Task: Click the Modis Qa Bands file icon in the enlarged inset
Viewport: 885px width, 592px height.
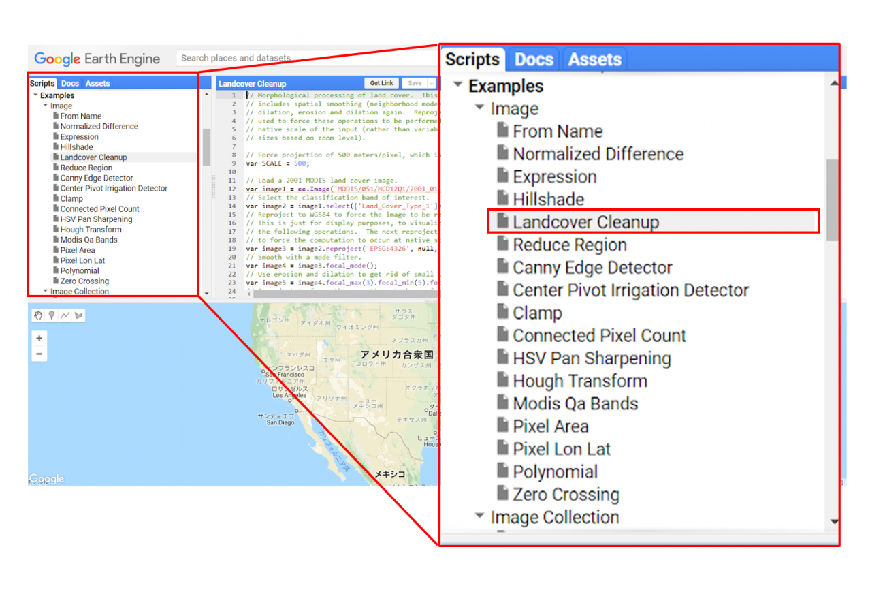Action: tap(502, 403)
